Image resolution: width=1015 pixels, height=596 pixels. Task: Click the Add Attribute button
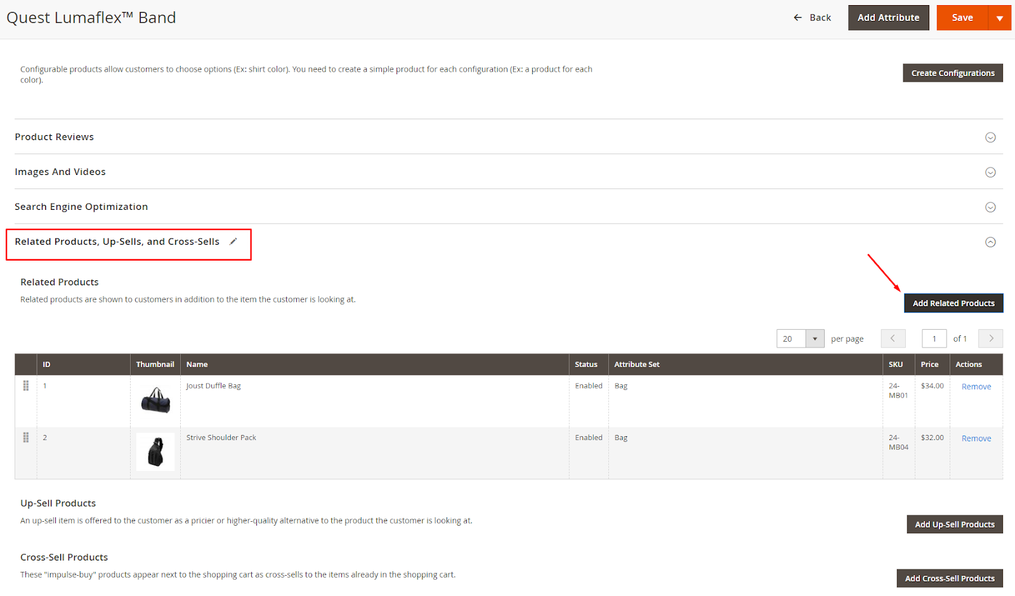click(888, 18)
